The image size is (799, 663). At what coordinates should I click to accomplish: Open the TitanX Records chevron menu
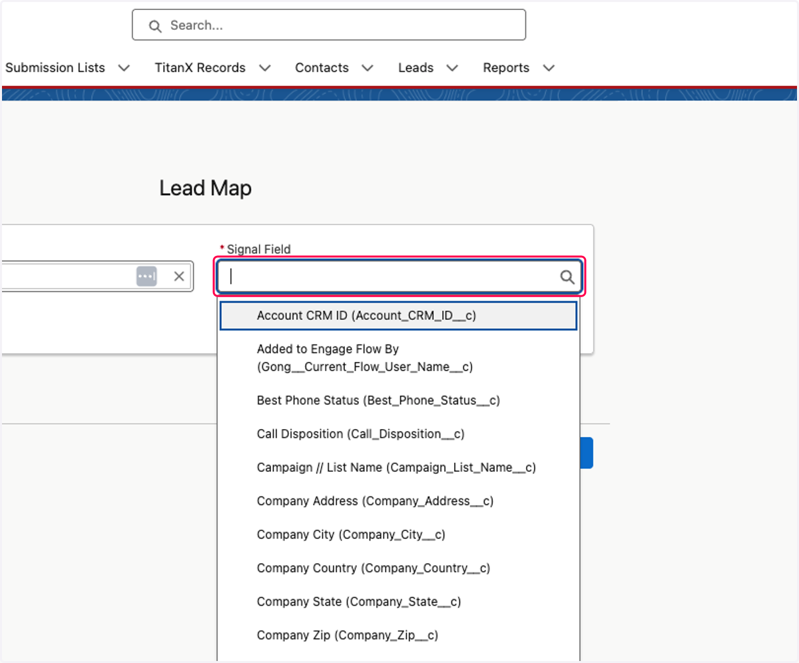coord(264,68)
